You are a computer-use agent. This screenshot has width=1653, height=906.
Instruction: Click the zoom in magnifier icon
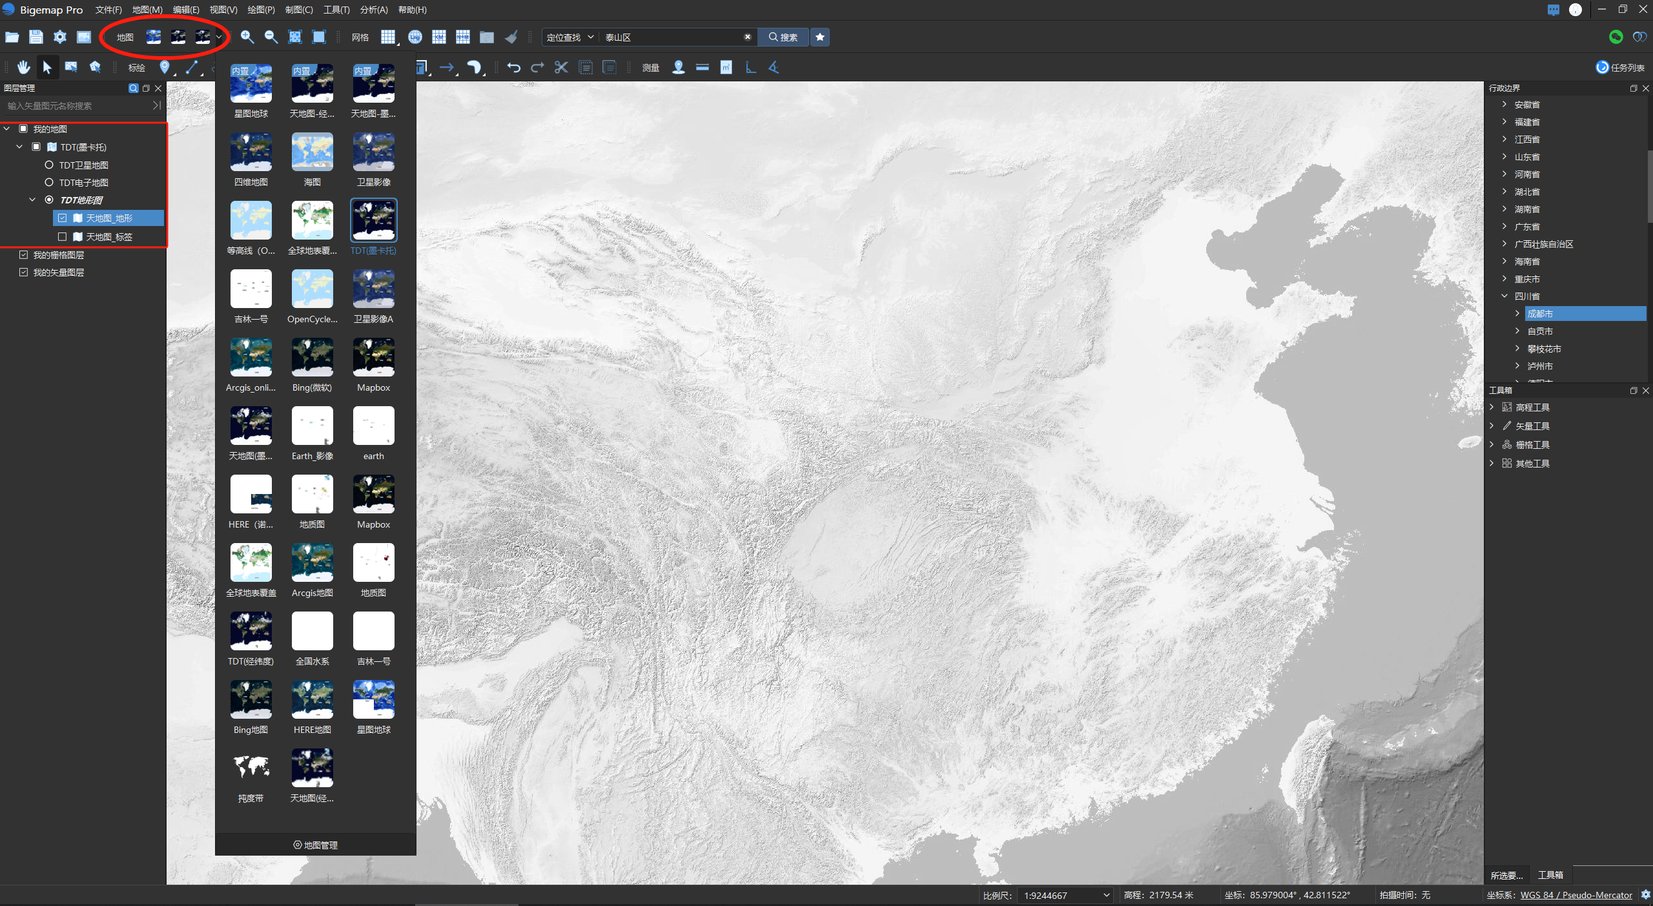[x=247, y=37]
